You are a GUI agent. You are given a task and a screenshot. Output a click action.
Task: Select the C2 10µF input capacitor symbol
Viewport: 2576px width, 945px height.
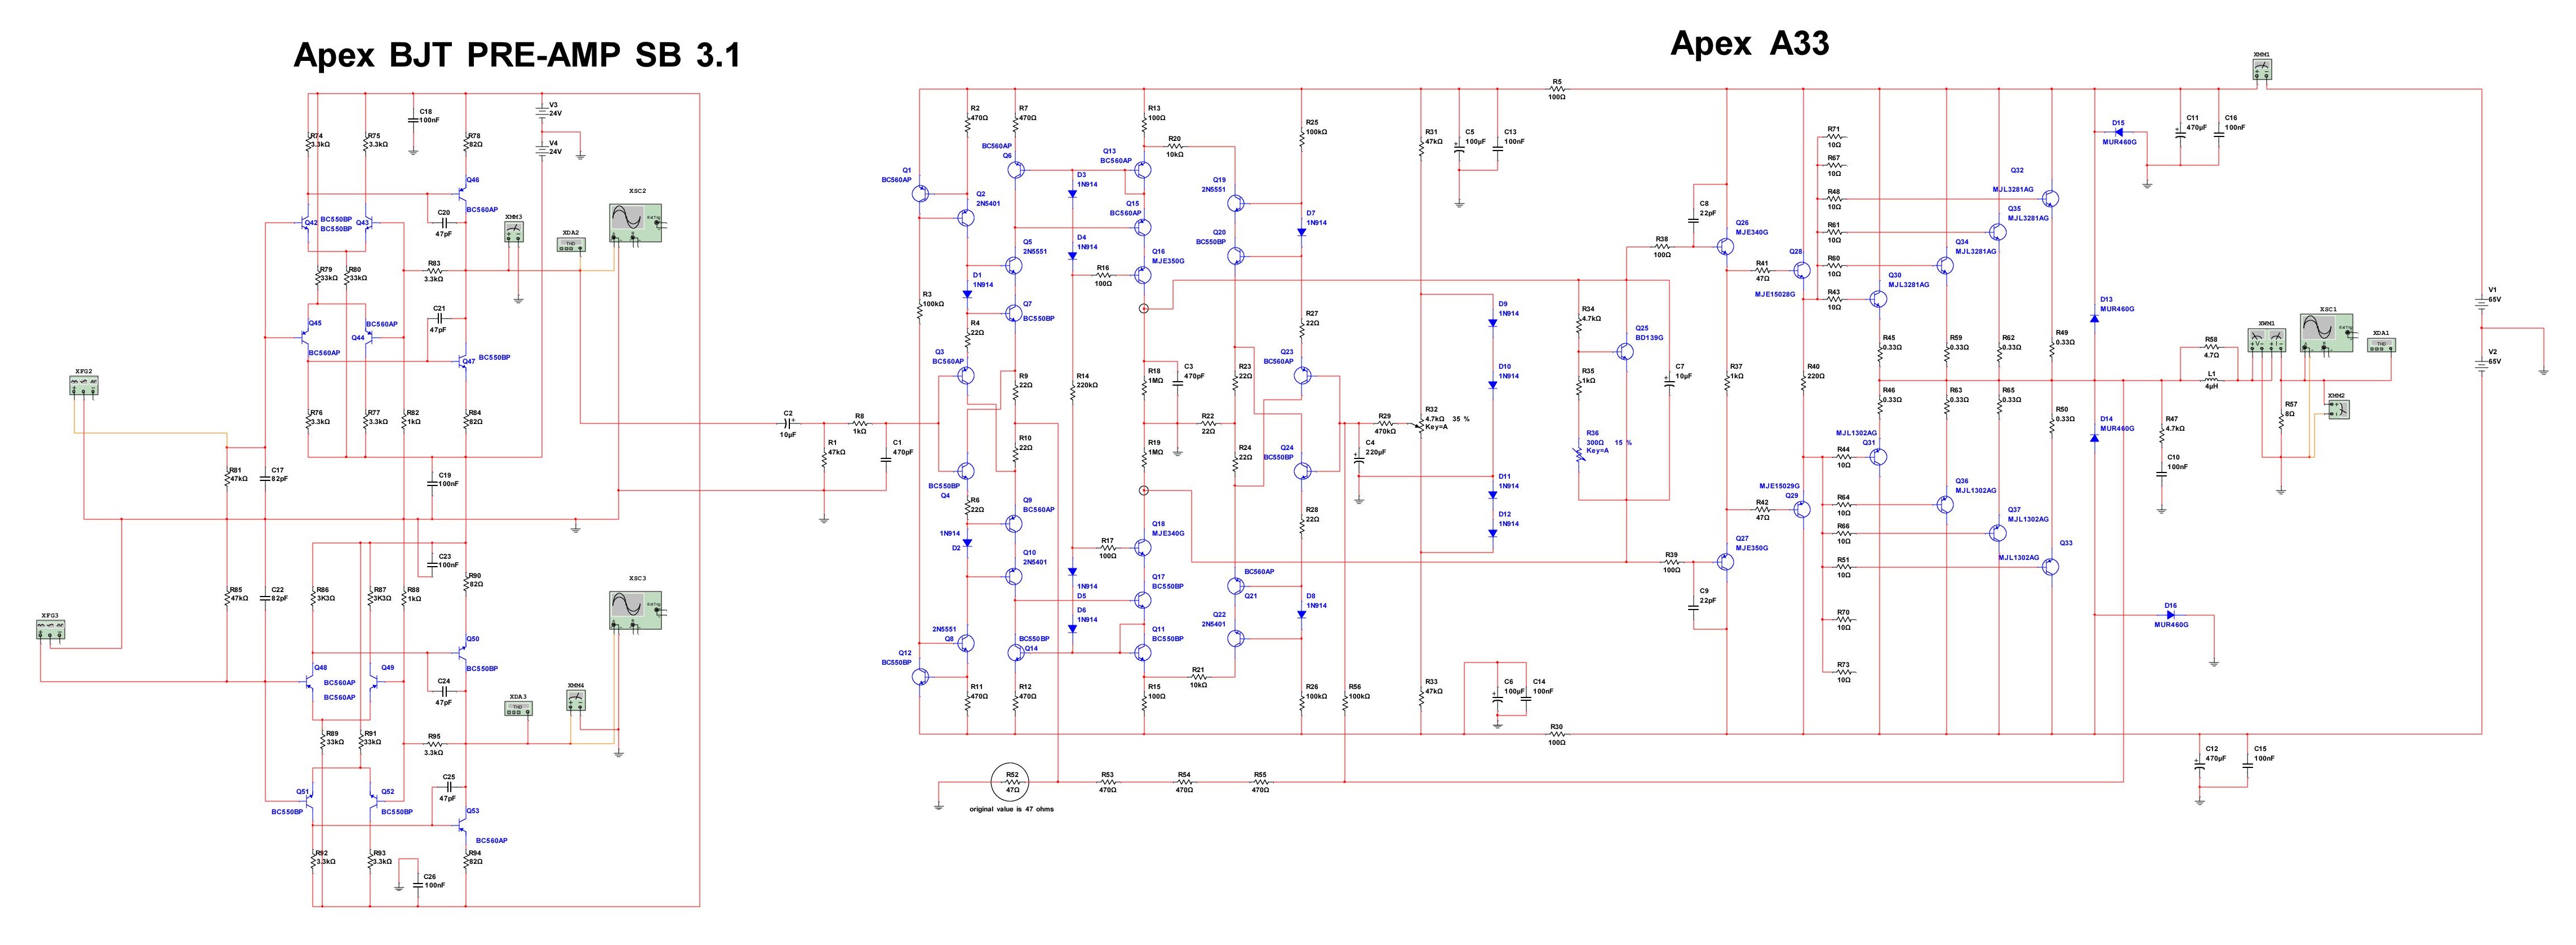[788, 423]
